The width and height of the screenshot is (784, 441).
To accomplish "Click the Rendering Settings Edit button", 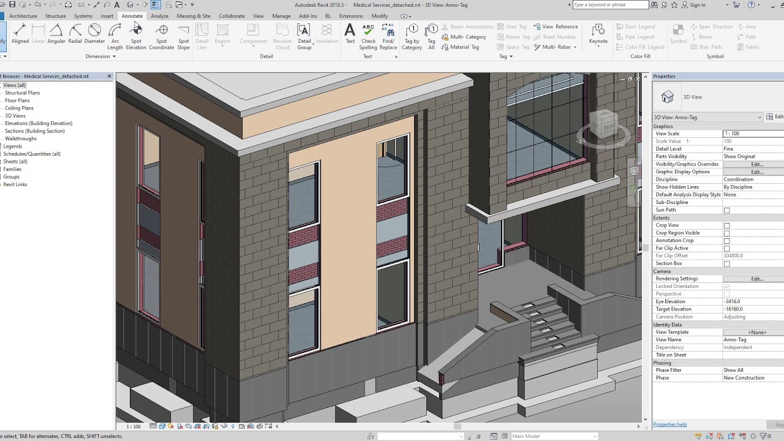I will (x=757, y=279).
